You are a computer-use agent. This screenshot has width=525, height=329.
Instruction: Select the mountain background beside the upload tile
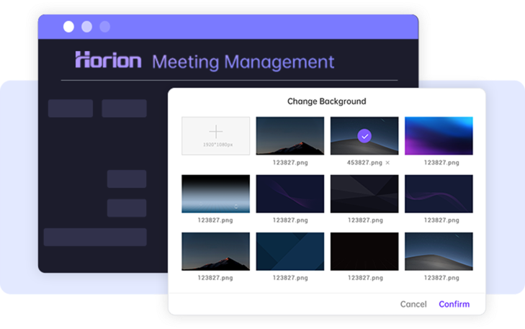(x=290, y=136)
